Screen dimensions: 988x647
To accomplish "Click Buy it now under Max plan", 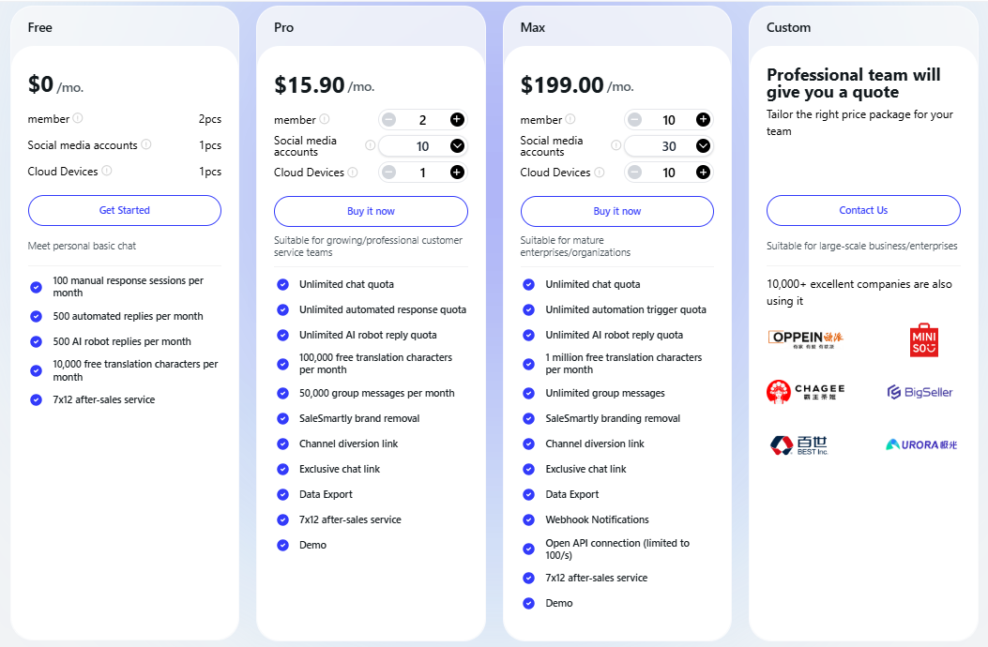I will tap(616, 210).
